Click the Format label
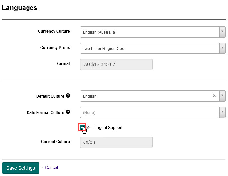 point(63,64)
